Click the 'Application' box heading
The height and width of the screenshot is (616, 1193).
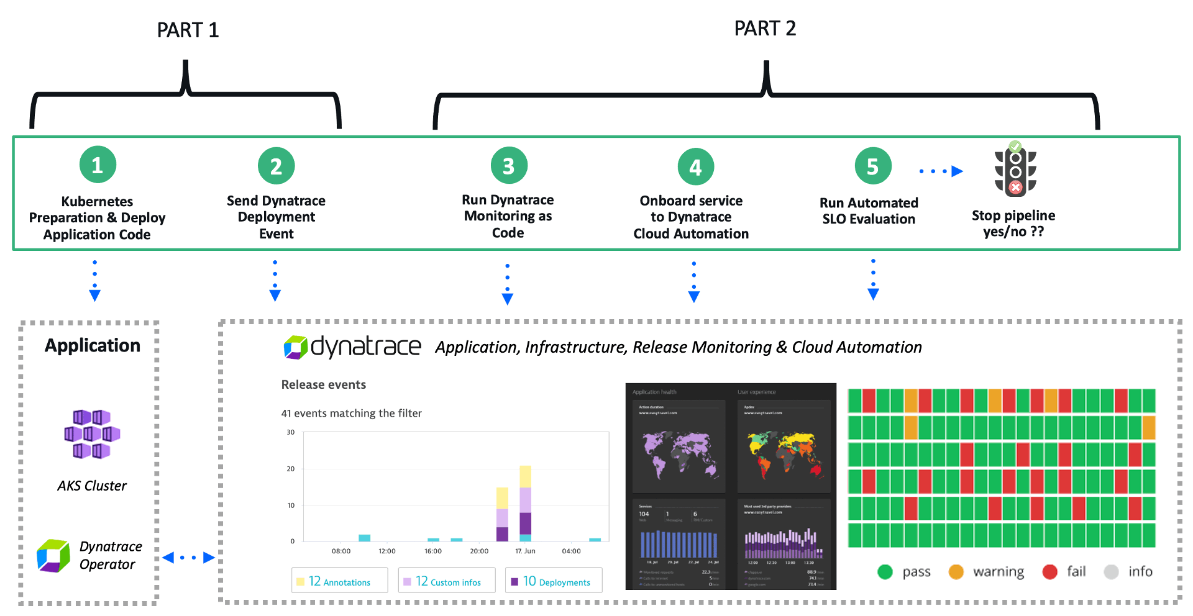tap(93, 346)
